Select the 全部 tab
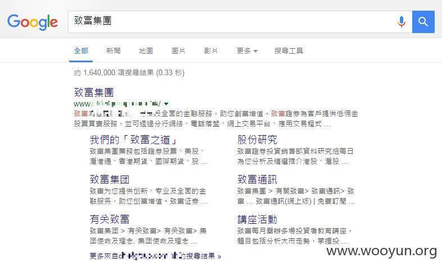 [81, 51]
